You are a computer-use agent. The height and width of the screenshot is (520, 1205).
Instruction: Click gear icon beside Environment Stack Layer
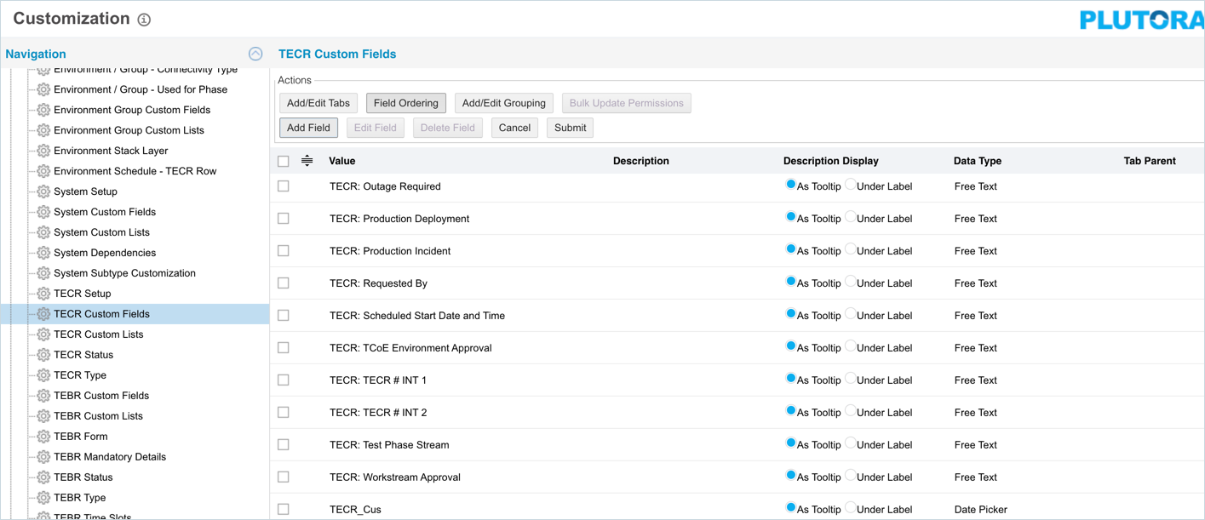(x=43, y=151)
